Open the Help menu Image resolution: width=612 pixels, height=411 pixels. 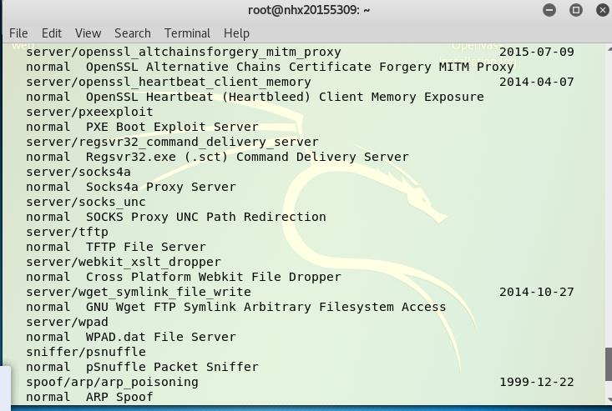pyautogui.click(x=236, y=33)
